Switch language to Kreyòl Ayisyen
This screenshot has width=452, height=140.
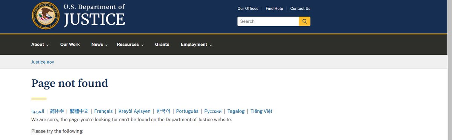point(134,111)
